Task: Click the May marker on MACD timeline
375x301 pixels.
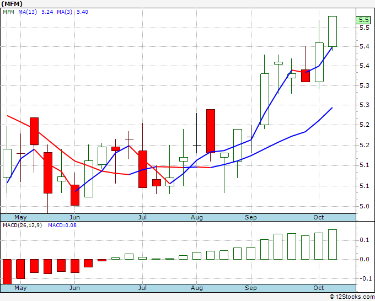Action: pos(20,288)
